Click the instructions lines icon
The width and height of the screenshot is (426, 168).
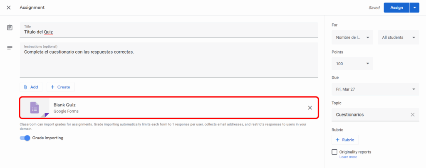[x=9, y=48]
